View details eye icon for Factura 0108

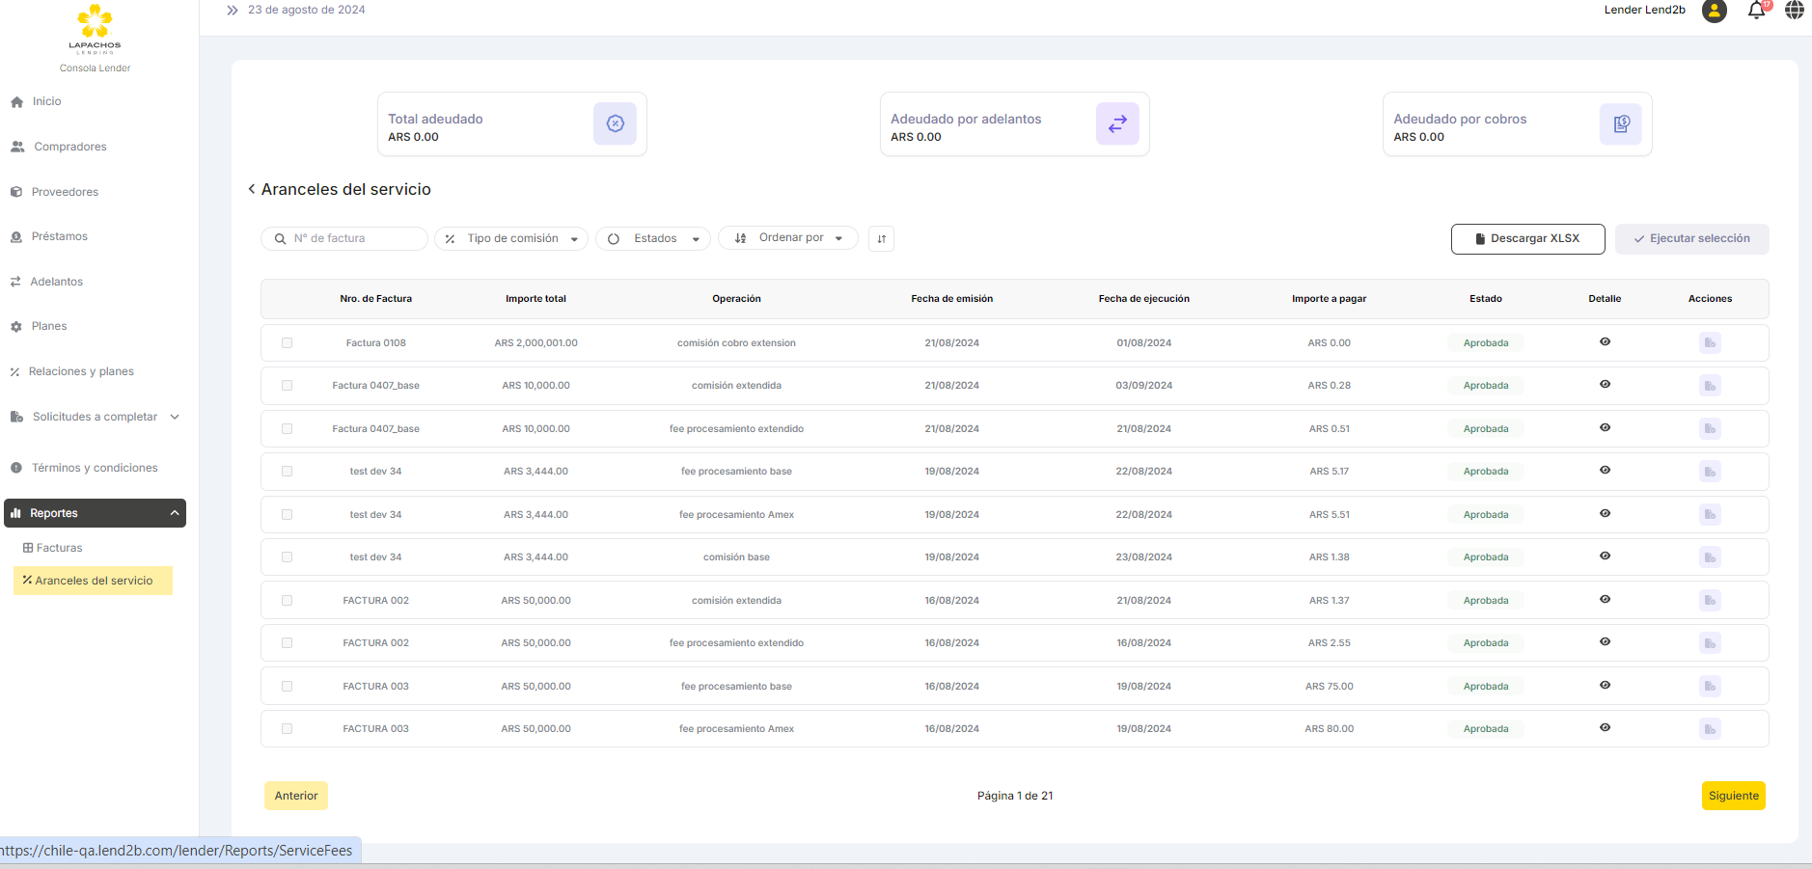tap(1605, 342)
